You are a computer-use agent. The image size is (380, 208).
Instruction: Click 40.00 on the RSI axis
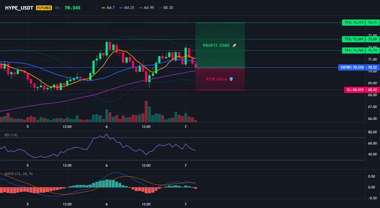coord(372,154)
